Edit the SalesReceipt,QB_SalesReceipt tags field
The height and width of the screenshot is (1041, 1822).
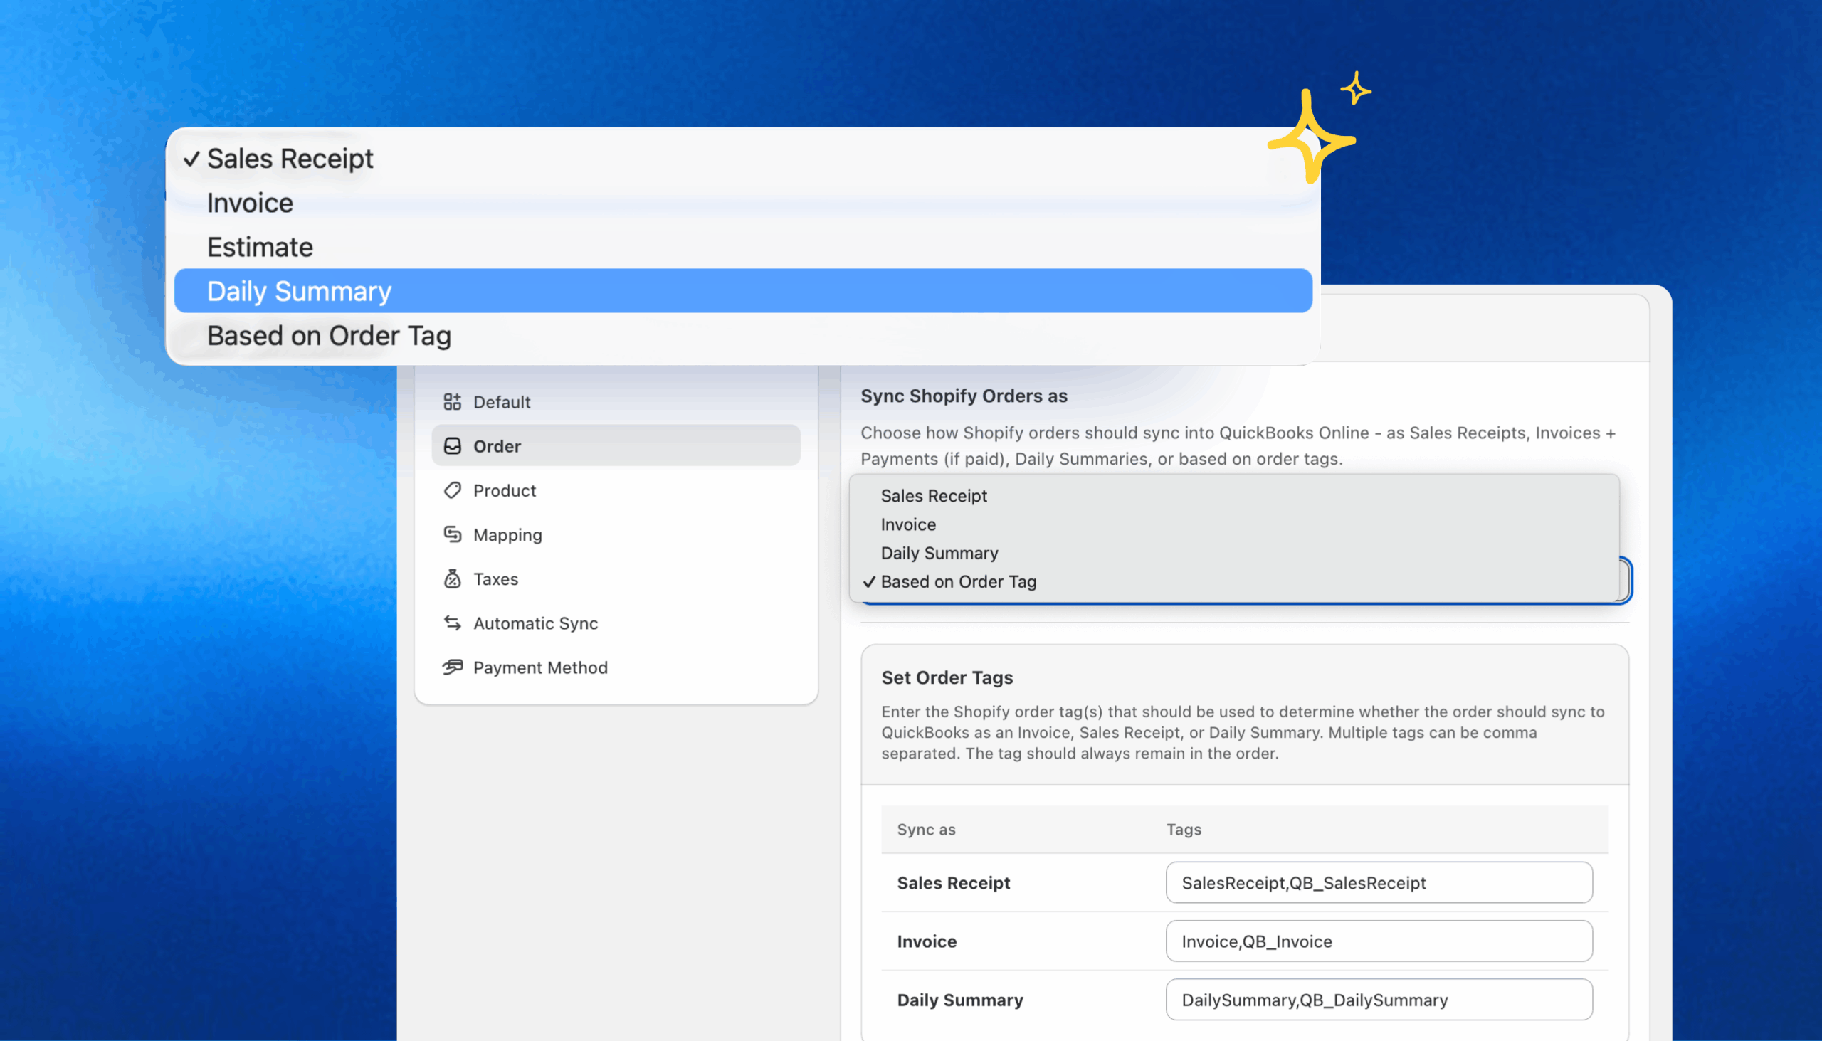[1379, 882]
